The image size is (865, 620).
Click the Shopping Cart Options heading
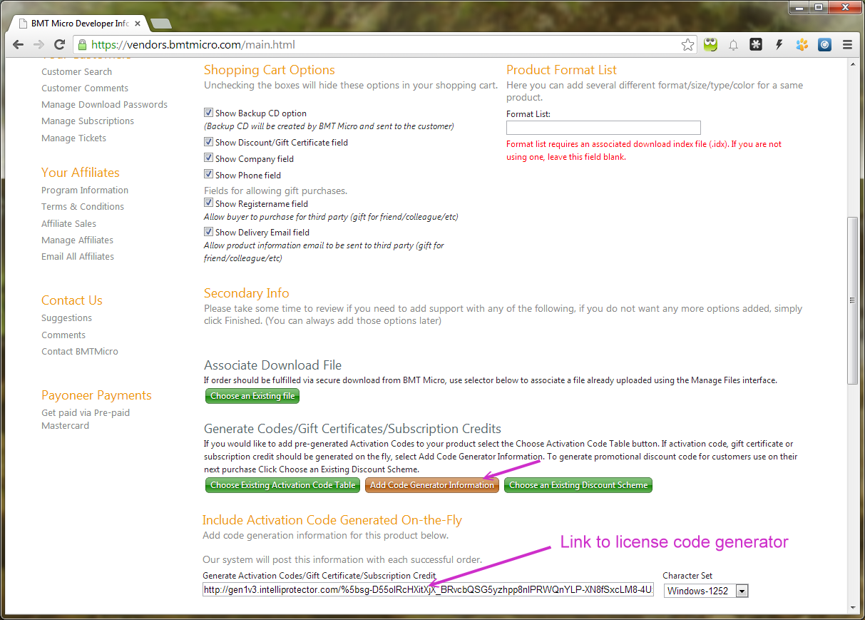pos(270,70)
